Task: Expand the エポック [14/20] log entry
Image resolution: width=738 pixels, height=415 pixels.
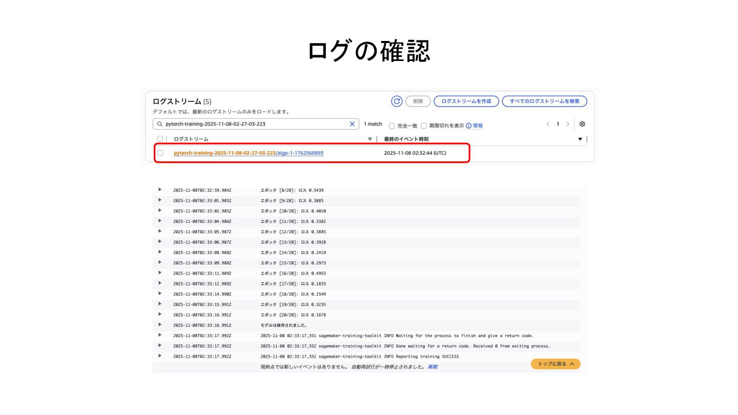Action: click(x=160, y=252)
